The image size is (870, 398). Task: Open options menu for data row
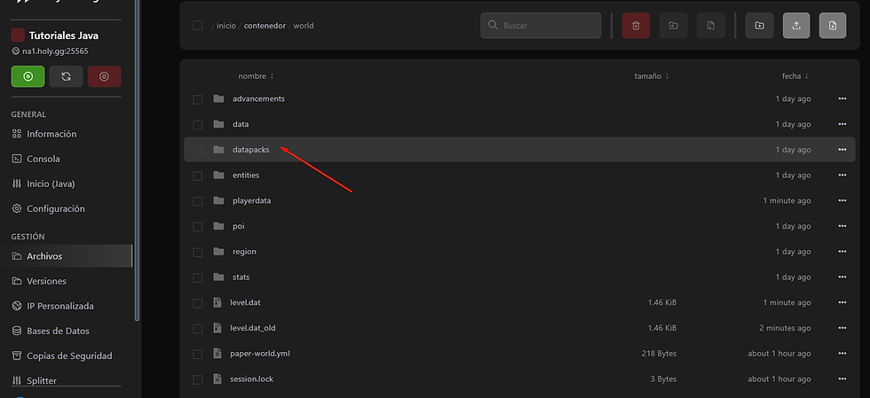click(842, 124)
